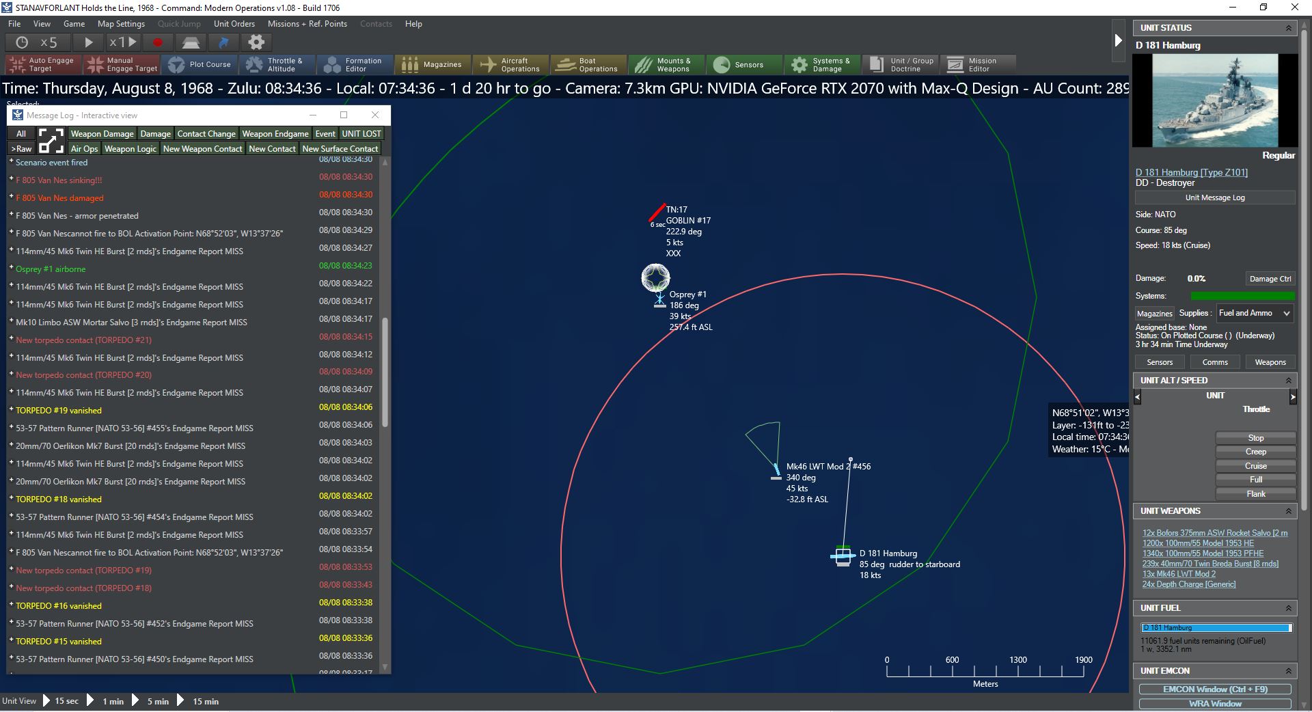The image size is (1312, 712).
Task: Open game options with the gear icon
Action: [256, 42]
